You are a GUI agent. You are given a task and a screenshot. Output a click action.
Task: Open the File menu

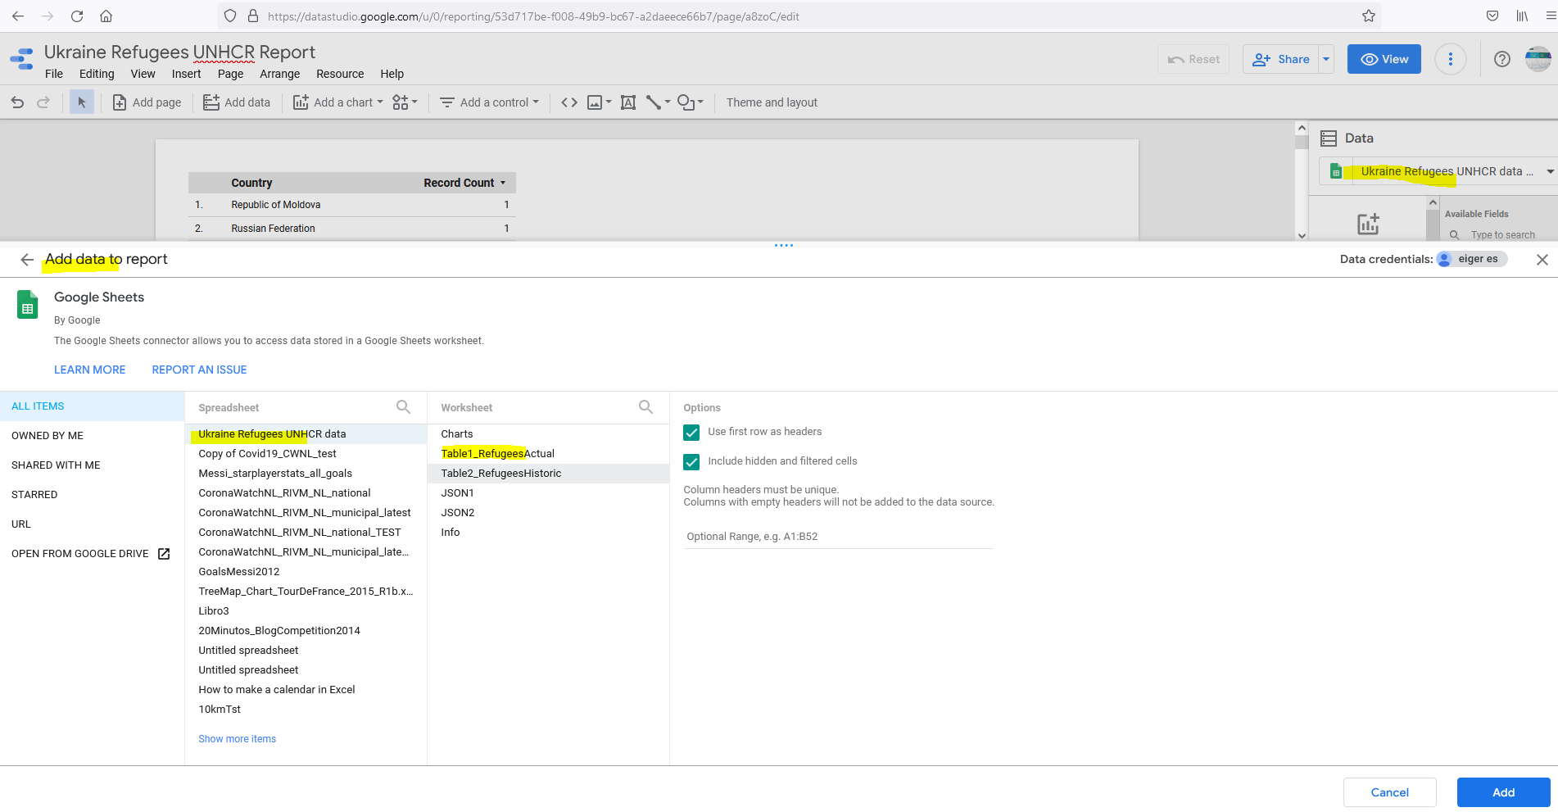point(54,74)
